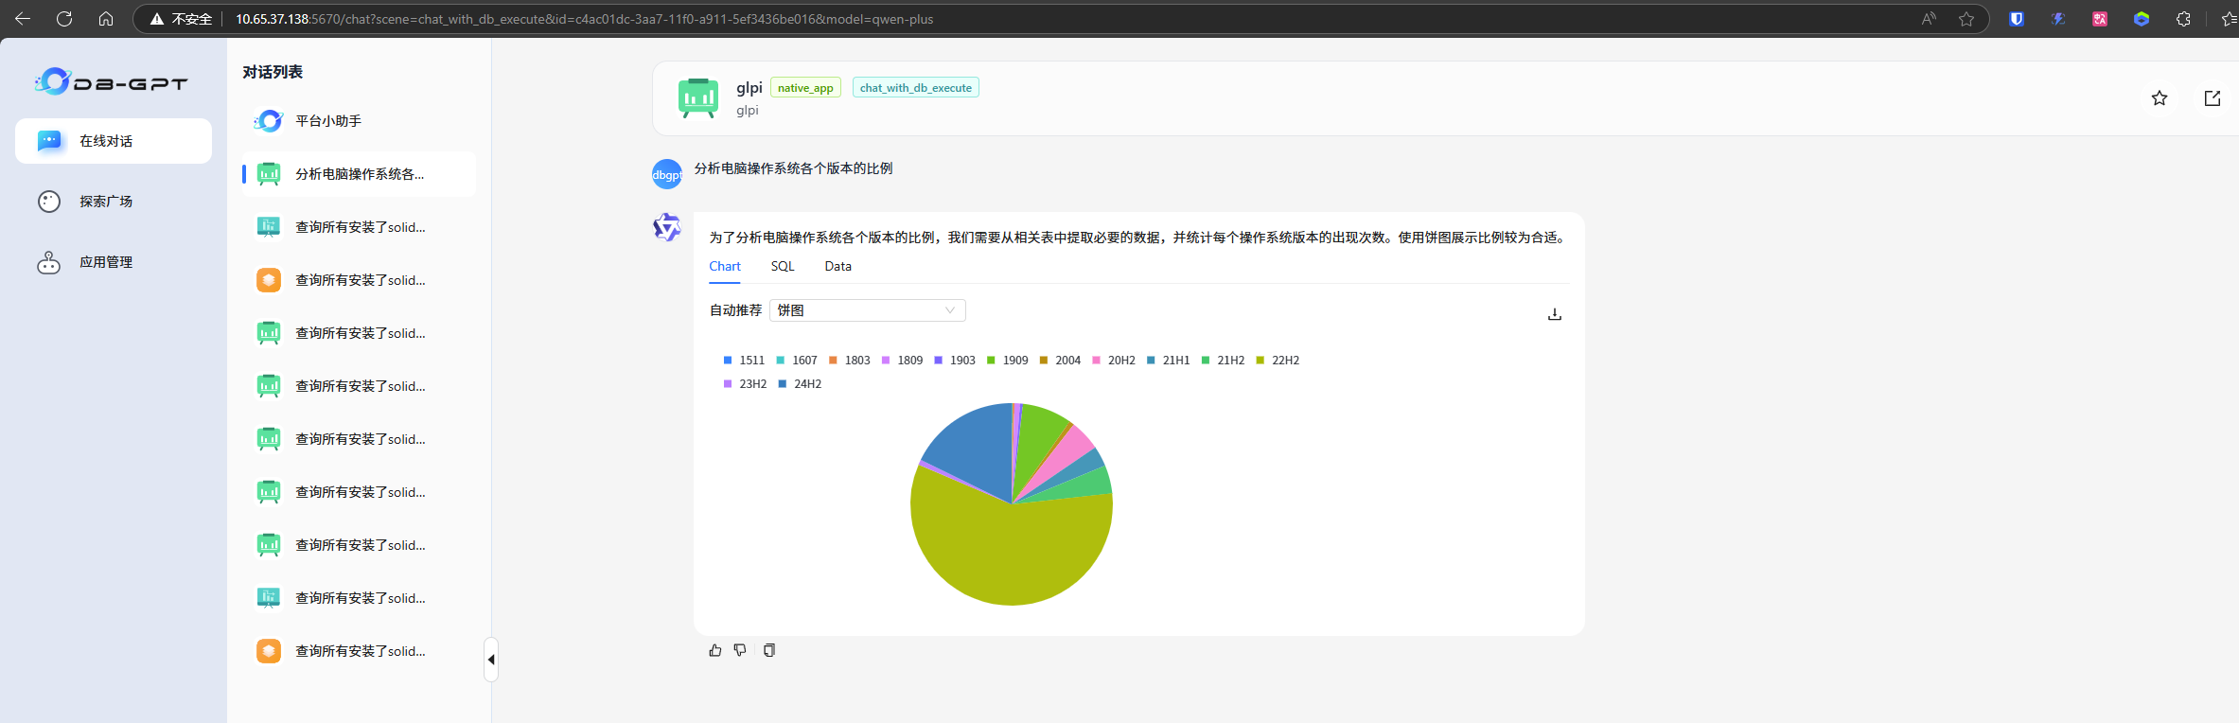Screen dimensions: 2239x723
Task: Click the 自动推荐 label
Action: [x=735, y=310]
